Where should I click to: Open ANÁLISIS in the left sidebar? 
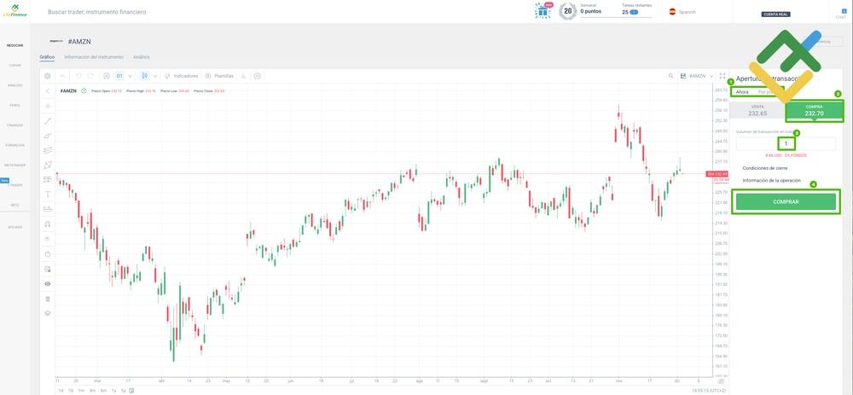[x=15, y=85]
